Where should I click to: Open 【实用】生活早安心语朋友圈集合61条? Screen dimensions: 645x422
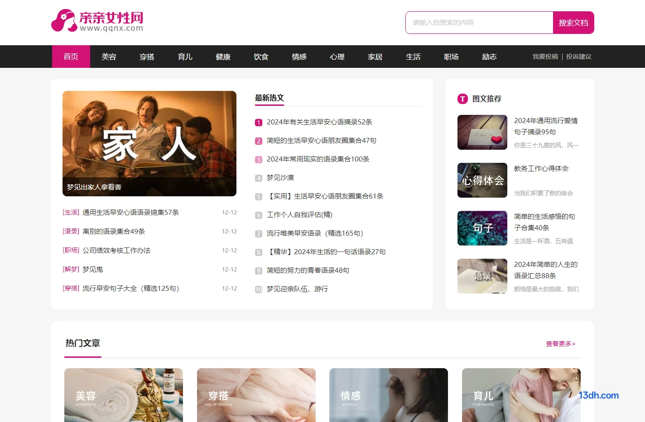tap(325, 196)
